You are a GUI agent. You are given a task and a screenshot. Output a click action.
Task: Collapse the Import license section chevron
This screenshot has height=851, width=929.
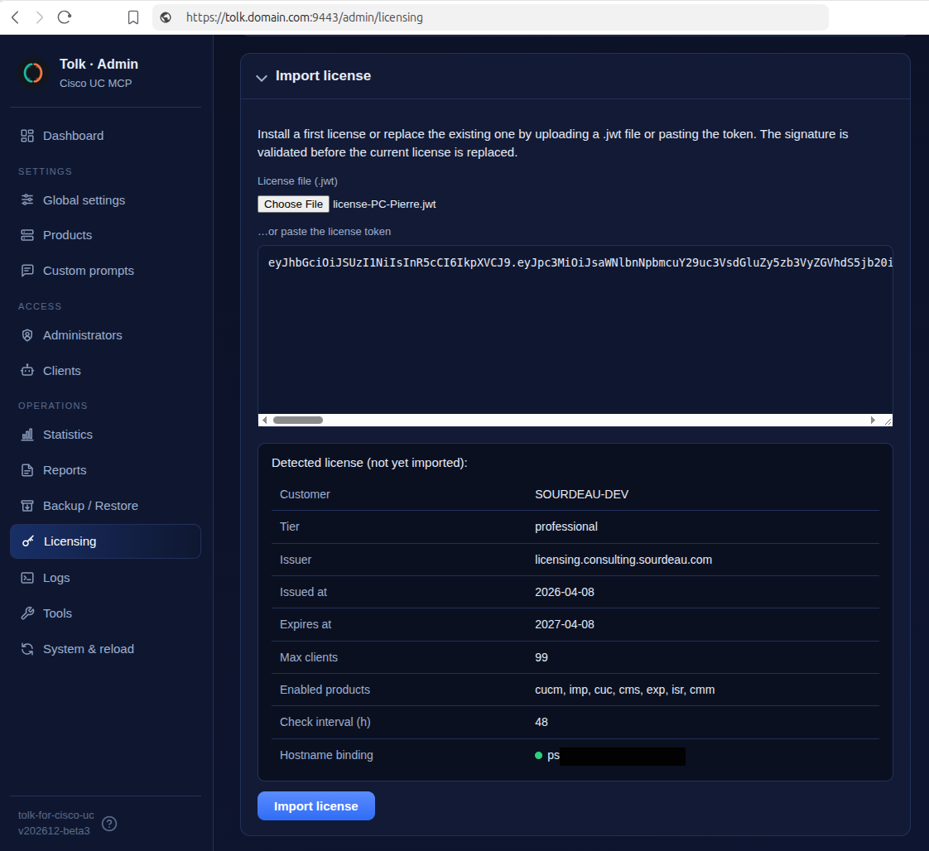[262, 78]
